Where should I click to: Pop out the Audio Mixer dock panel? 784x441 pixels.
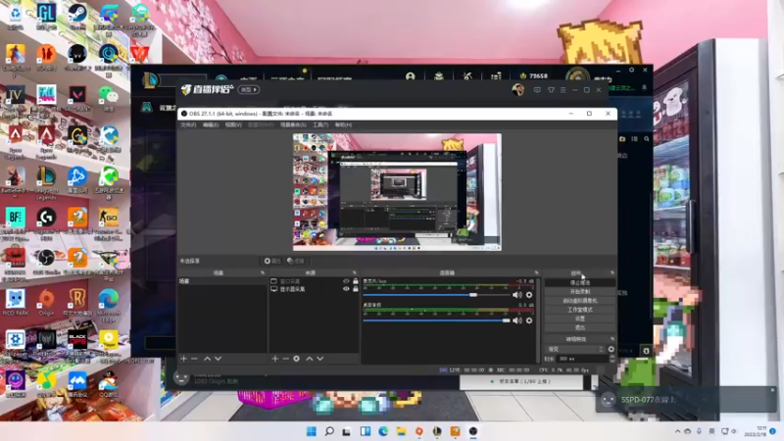pyautogui.click(x=536, y=273)
